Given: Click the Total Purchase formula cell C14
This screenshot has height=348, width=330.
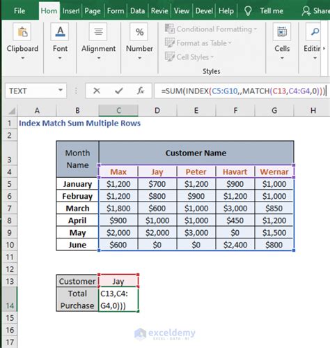Looking at the screenshot, I should click(x=118, y=299).
